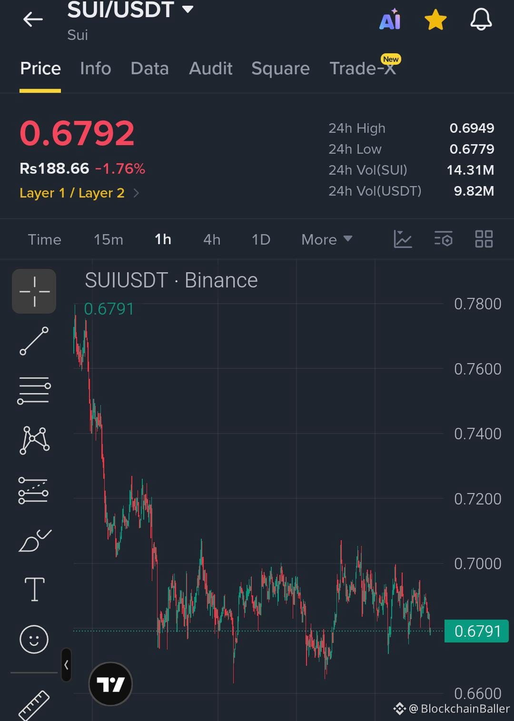Viewport: 514px width, 721px height.
Task: Click the SUIUSDT · Binance chart title
Action: (x=171, y=280)
